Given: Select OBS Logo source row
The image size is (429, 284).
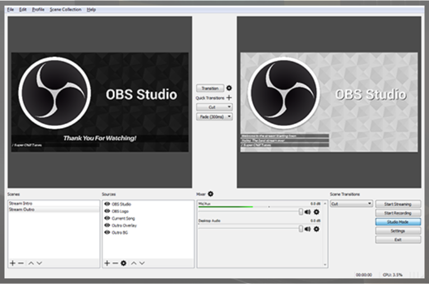Looking at the screenshot, I should 148,211.
